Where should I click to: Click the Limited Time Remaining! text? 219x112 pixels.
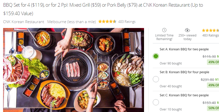coord(164,37)
